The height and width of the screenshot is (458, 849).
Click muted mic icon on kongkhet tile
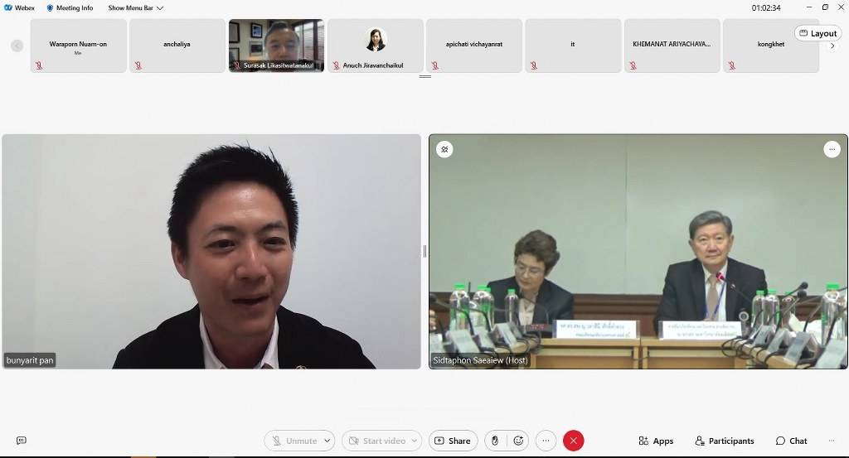(x=731, y=65)
